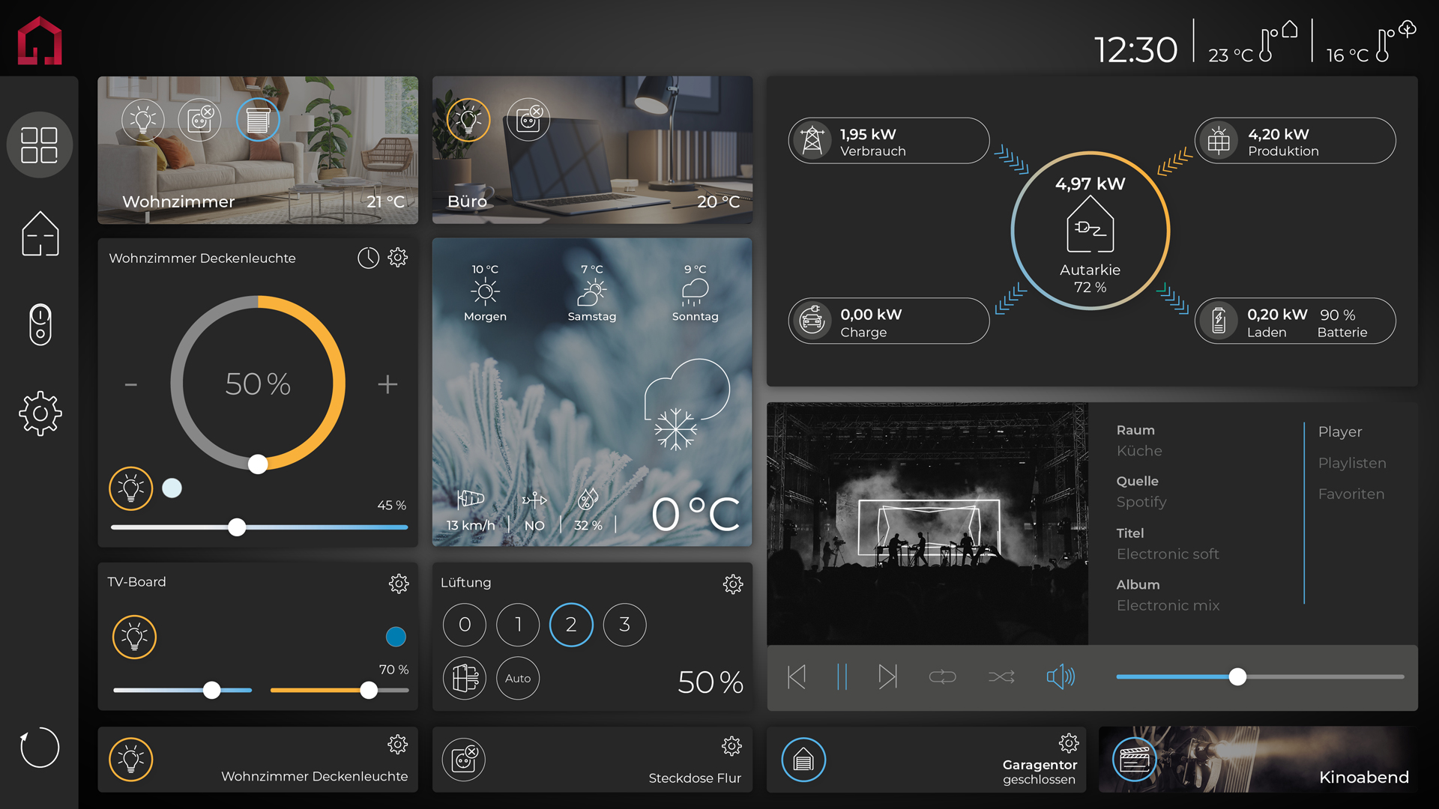Toggle the lamp icon on the Büro tile
The width and height of the screenshot is (1439, 809).
468,119
